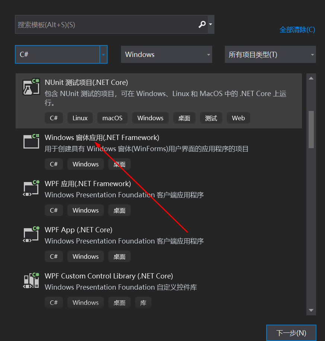Click the 全部清除(C) link
The image size is (325, 341).
click(x=297, y=29)
